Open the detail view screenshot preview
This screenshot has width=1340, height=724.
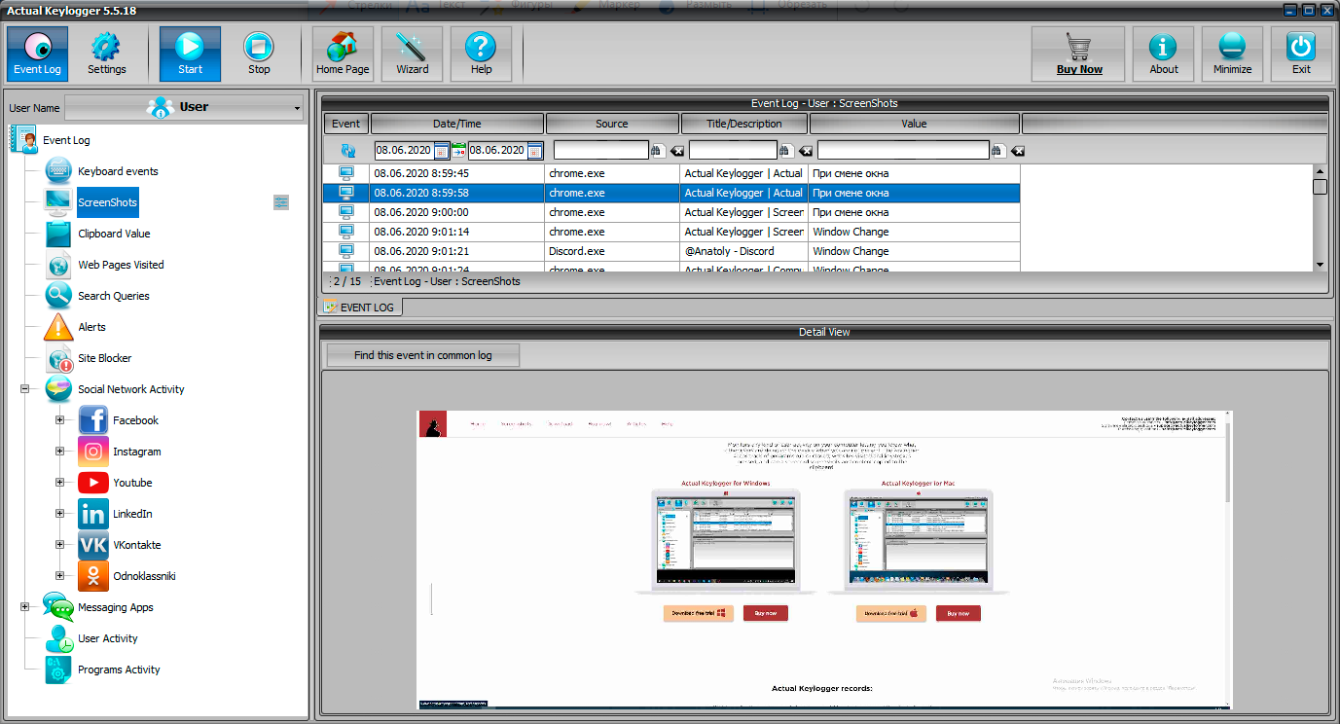[824, 560]
